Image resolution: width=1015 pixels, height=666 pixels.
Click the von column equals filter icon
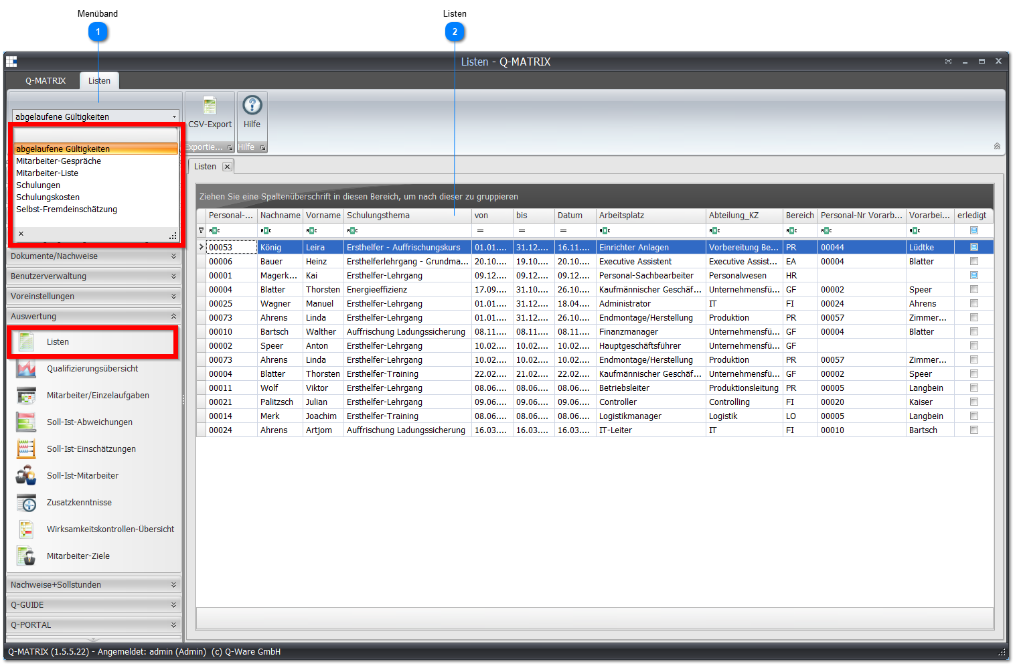click(480, 230)
